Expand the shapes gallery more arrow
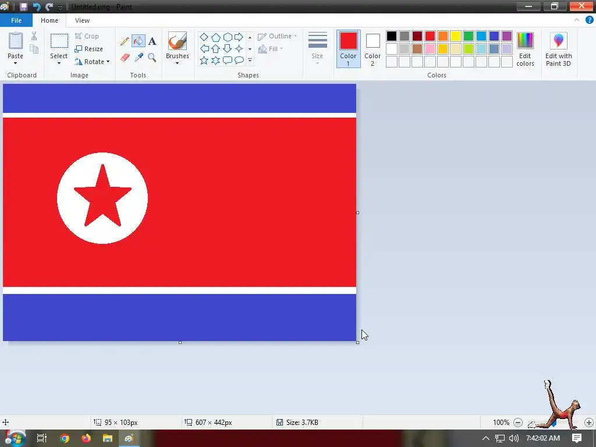Screen dimensions: 596x447 coord(250,61)
